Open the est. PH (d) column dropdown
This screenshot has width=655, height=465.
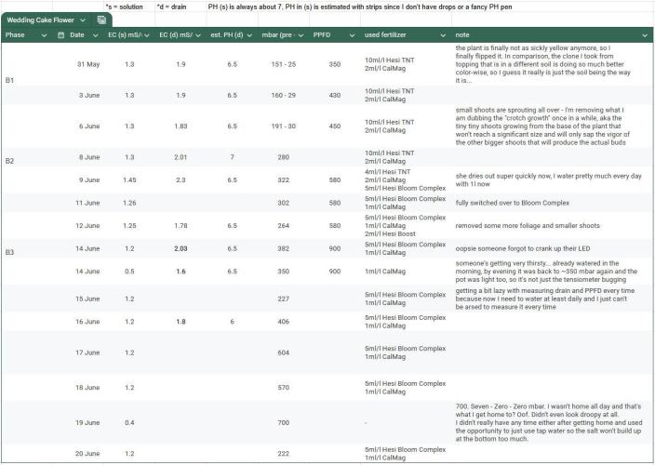point(249,35)
